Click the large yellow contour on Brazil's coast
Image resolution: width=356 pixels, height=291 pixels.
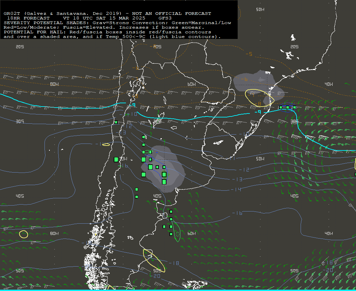(259, 98)
